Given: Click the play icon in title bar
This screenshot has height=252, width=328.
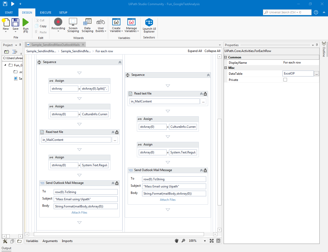Looking at the screenshot, I should click(13, 4).
